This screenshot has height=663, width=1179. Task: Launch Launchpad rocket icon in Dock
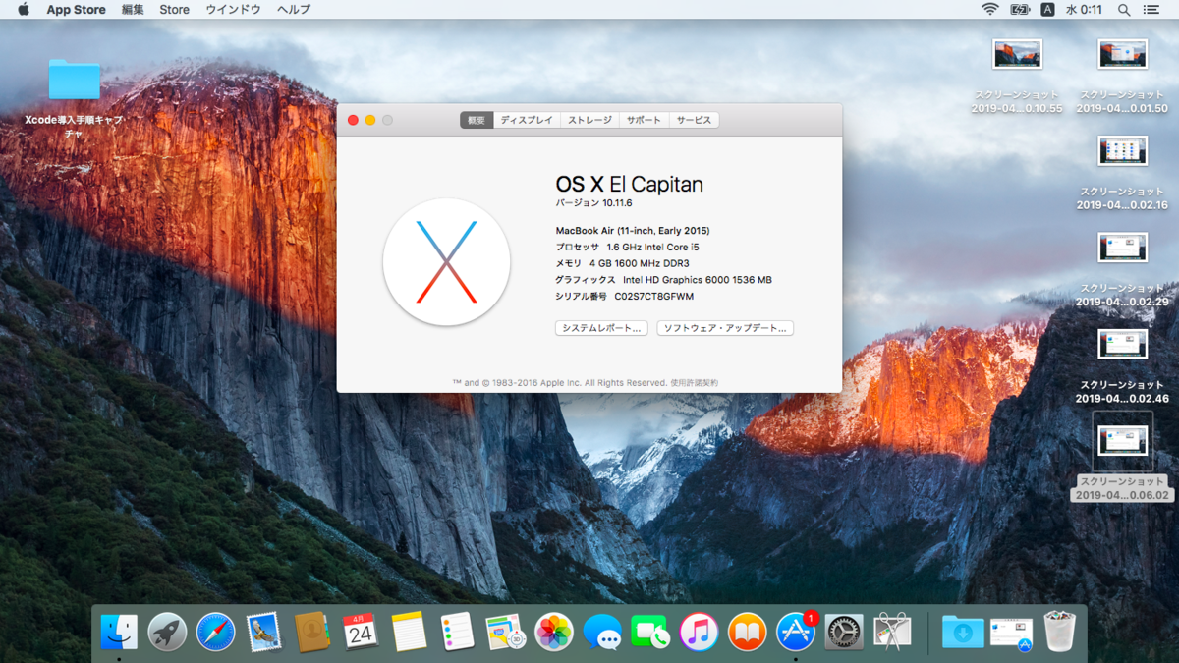point(168,632)
